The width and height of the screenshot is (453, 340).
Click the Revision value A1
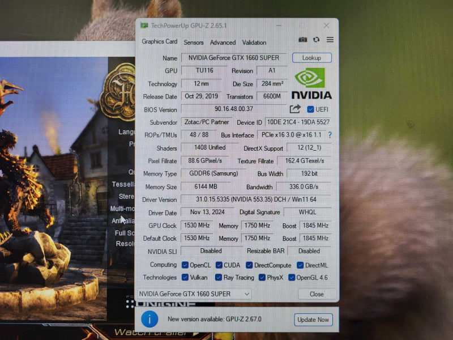[272, 70]
